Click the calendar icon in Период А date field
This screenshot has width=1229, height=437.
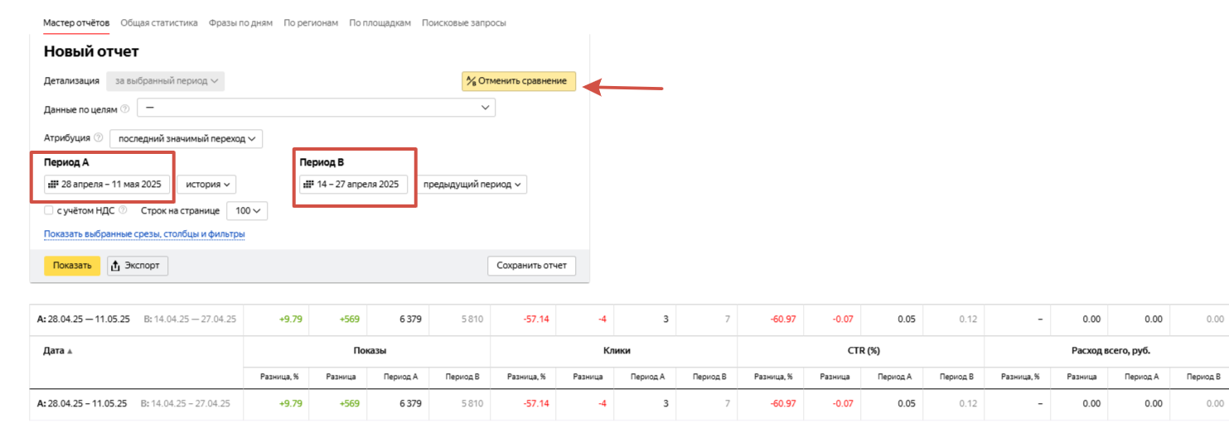coord(54,184)
